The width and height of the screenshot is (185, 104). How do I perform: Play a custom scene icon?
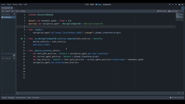[x=182, y=5]
